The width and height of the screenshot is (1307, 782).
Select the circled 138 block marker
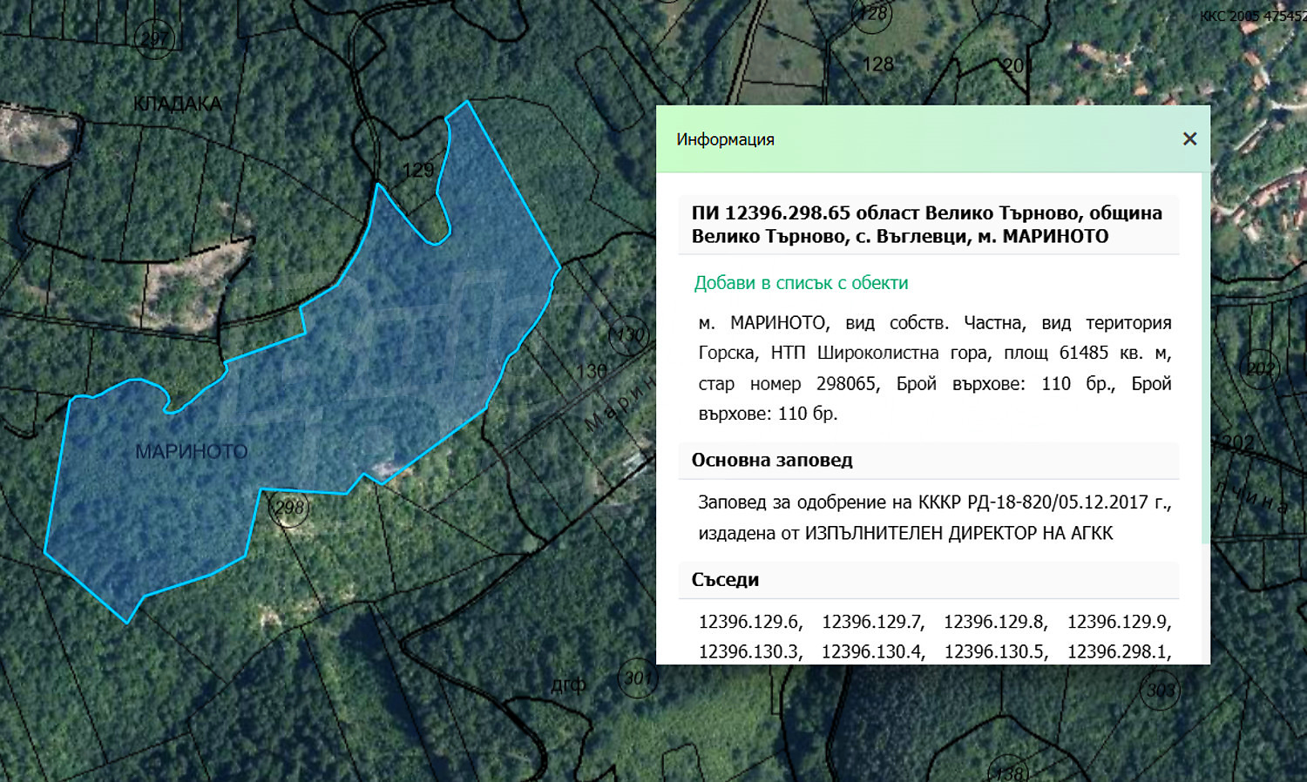tap(1008, 772)
